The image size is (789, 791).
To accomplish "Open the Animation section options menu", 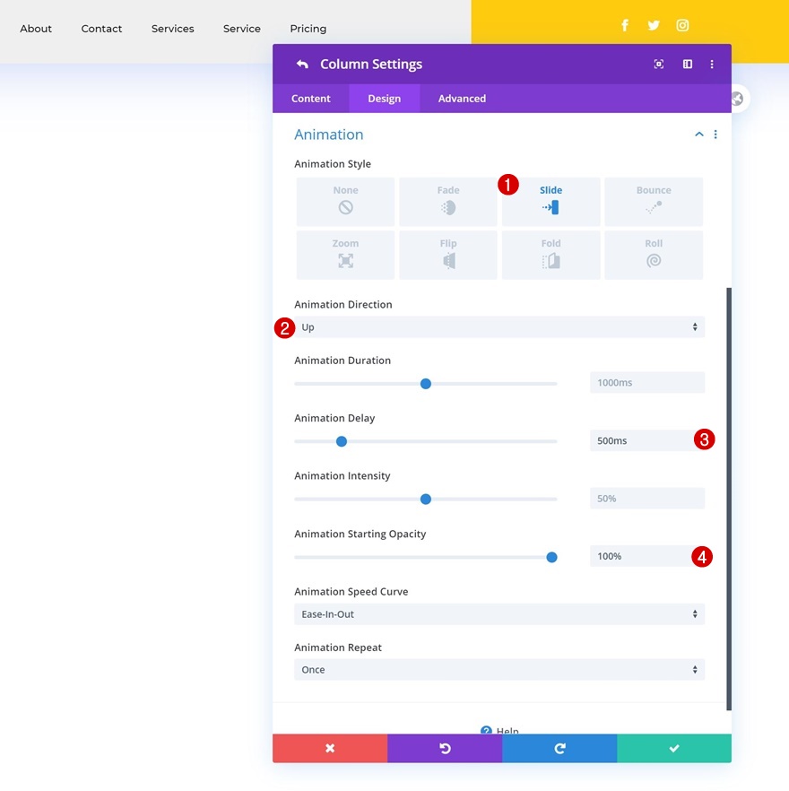I will click(715, 135).
